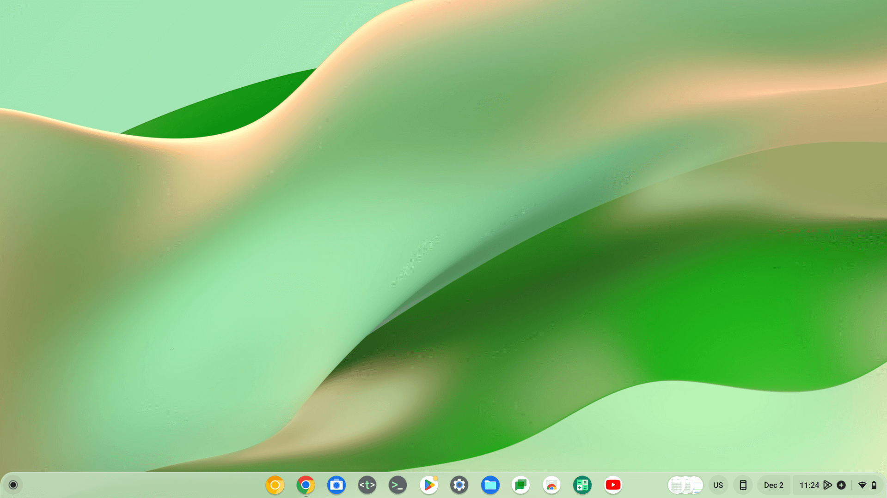
Task: Open the calendar via Dec 2 date
Action: pos(773,485)
